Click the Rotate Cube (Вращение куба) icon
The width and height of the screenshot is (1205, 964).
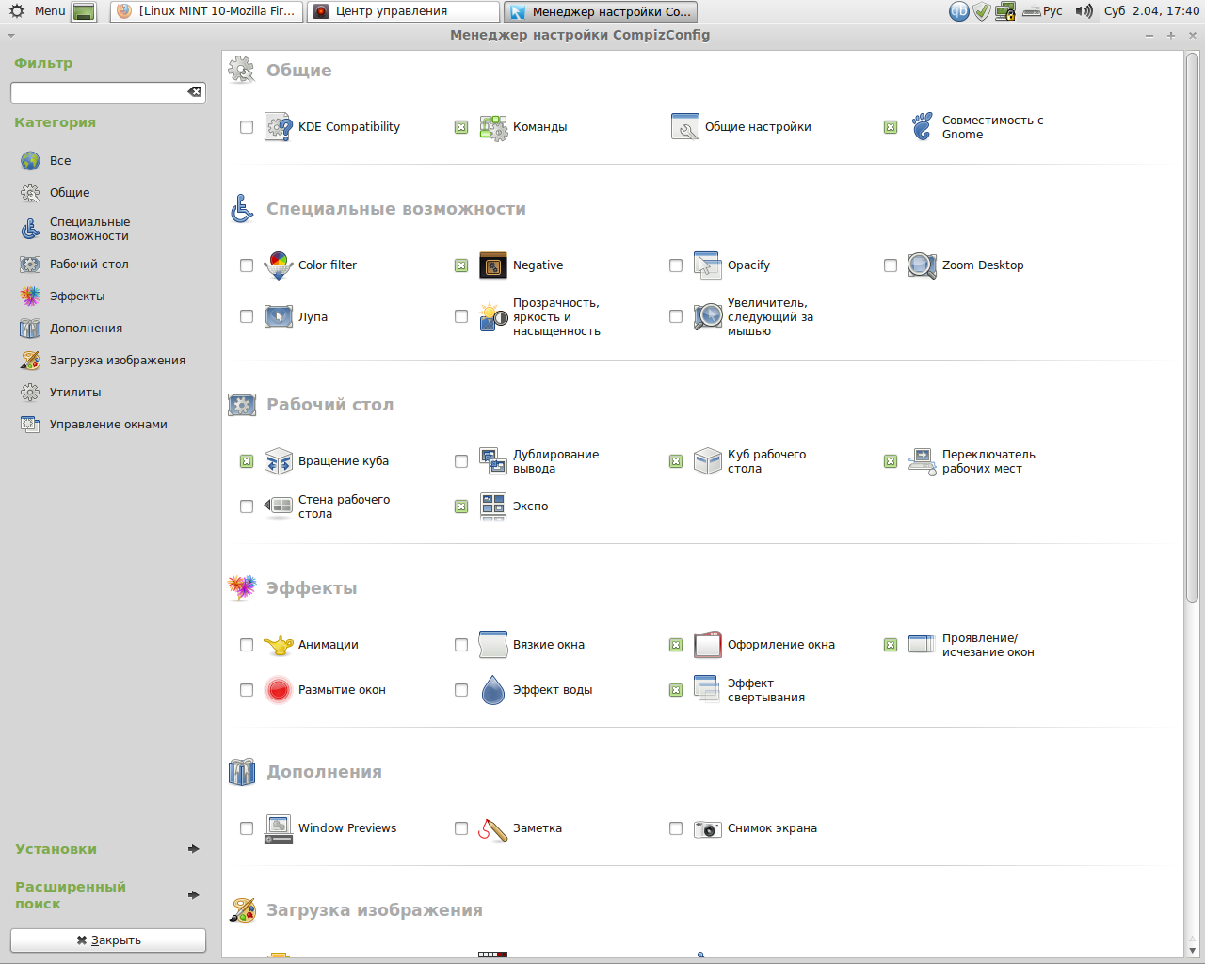click(x=279, y=461)
